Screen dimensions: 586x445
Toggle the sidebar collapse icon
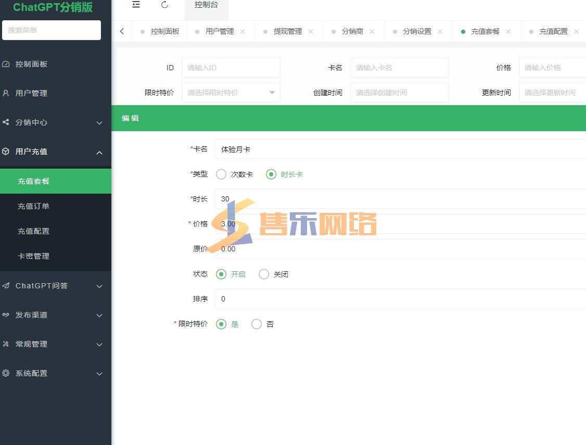tap(136, 5)
